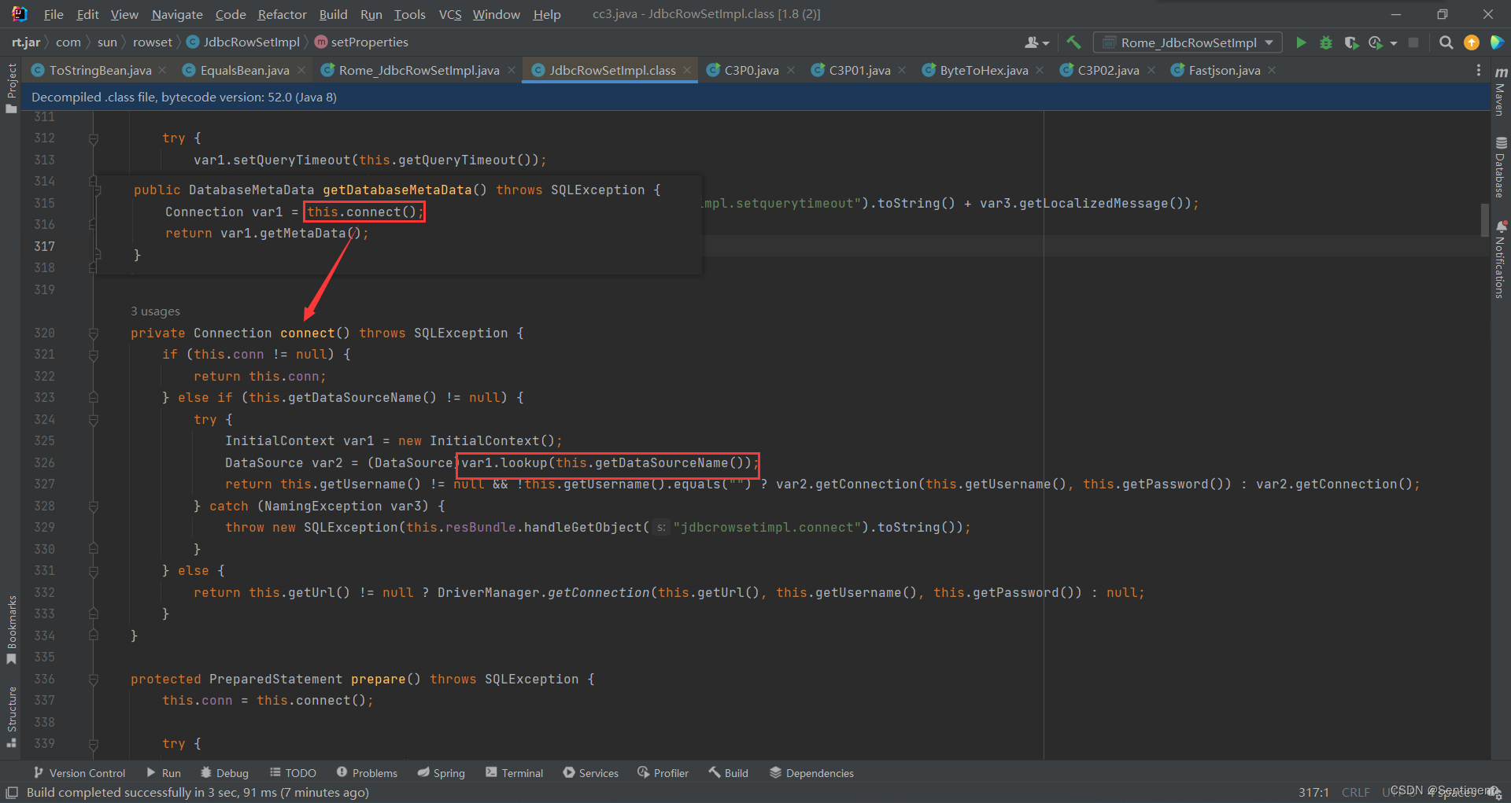Viewport: 1511px width, 803px height.
Task: Click the Profile run icon
Action: (x=1376, y=42)
